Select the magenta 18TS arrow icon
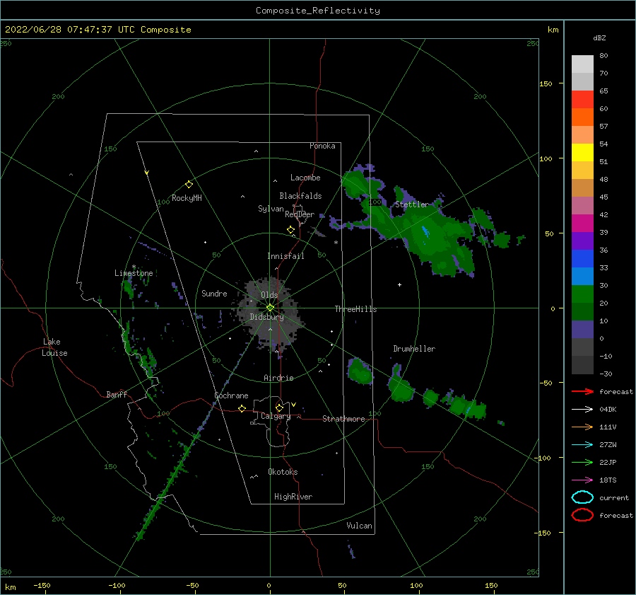Screen dimensions: 636x595 point(582,480)
